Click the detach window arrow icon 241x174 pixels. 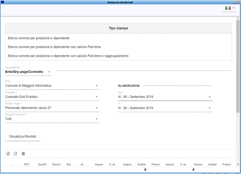(x=234, y=2)
